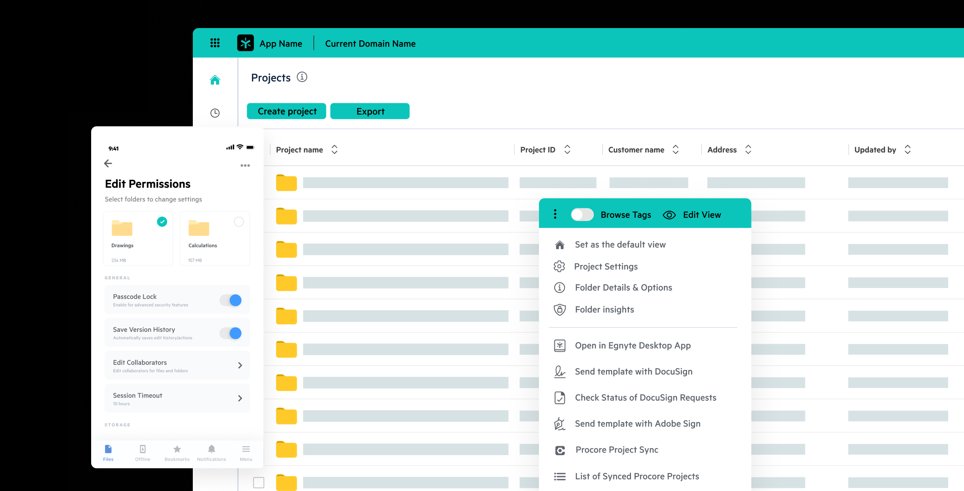Tick the checkbox on the bottom project row
Screen dimensions: 964x491
[259, 483]
